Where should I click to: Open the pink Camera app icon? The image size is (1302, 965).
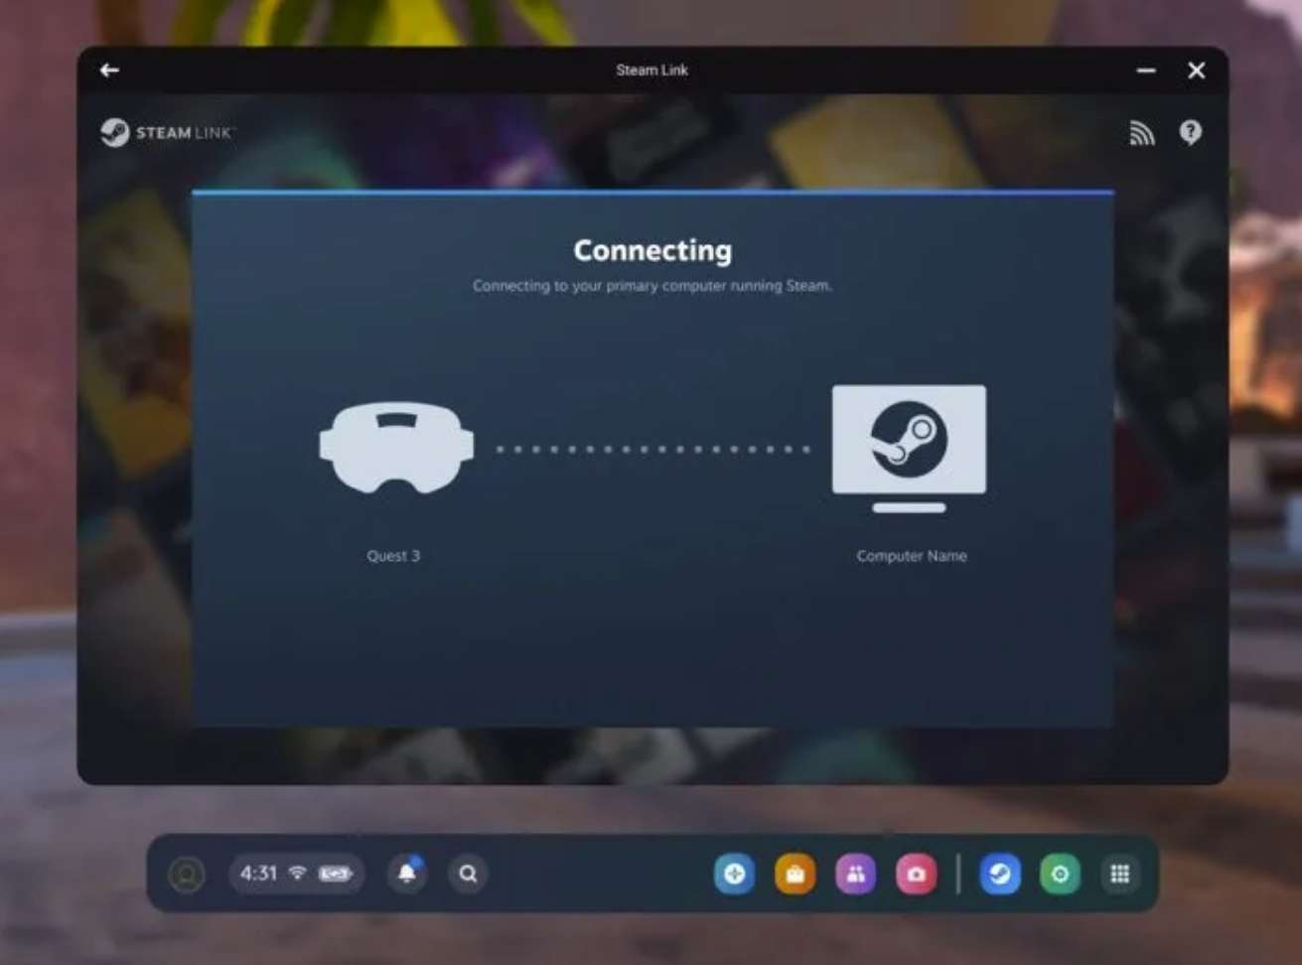(916, 874)
